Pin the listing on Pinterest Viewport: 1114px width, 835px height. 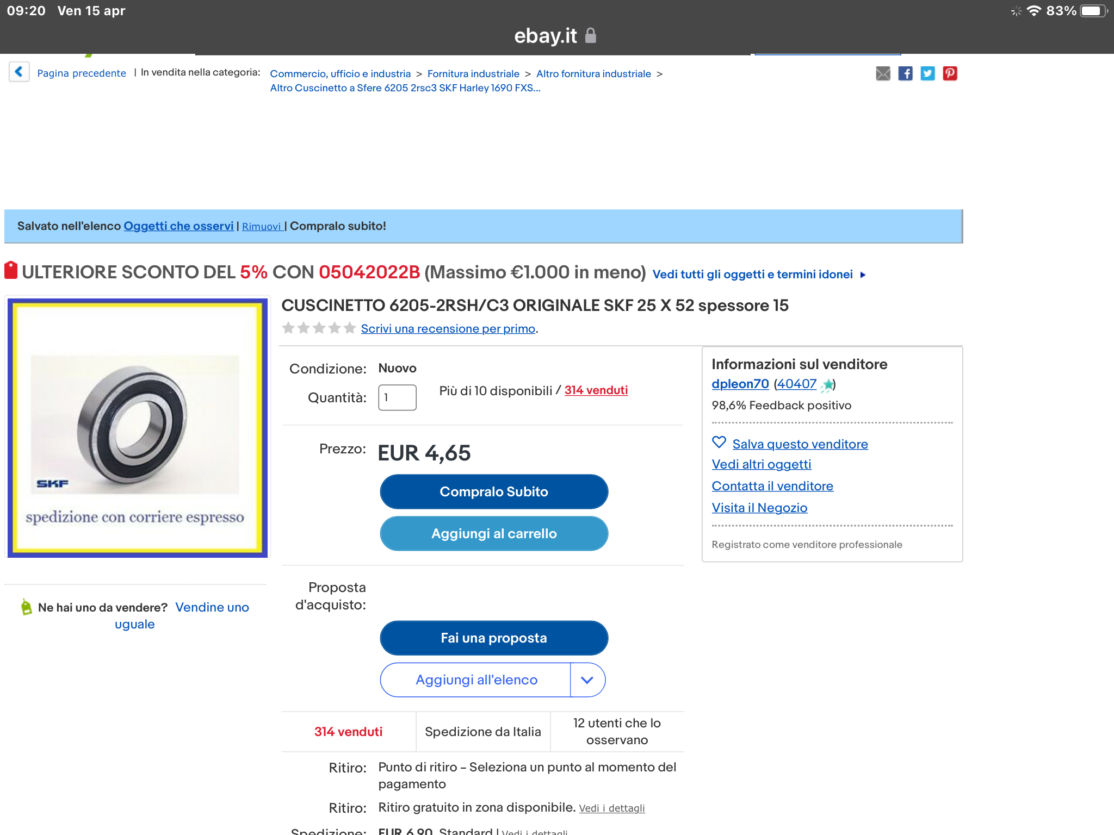[x=950, y=73]
